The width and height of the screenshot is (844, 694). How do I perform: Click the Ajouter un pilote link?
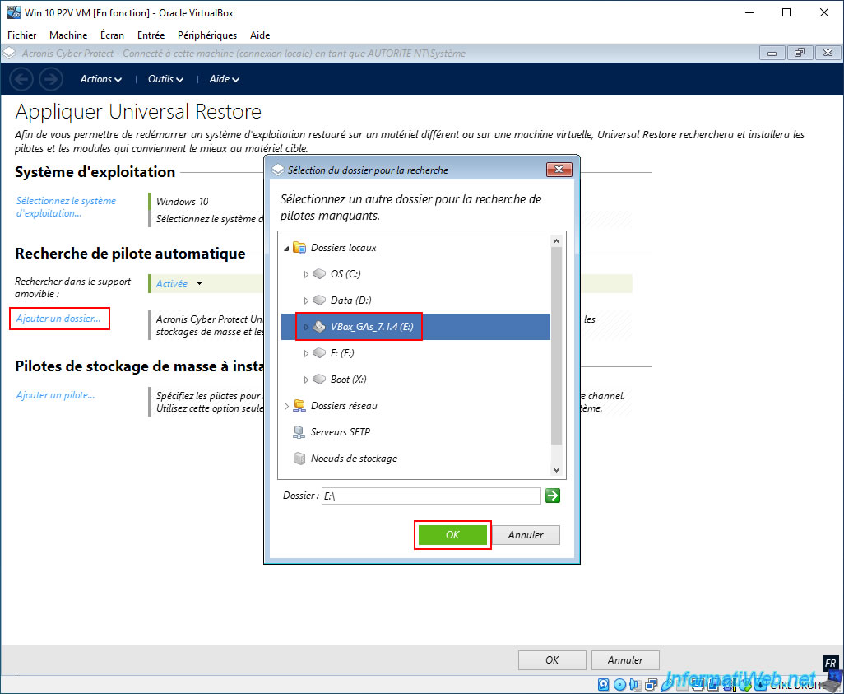(x=55, y=395)
